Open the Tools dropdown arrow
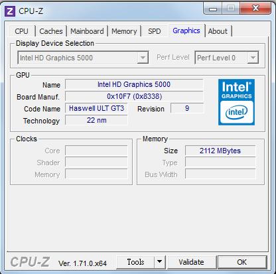Viewport: 276px width, 274px height. click(x=160, y=262)
